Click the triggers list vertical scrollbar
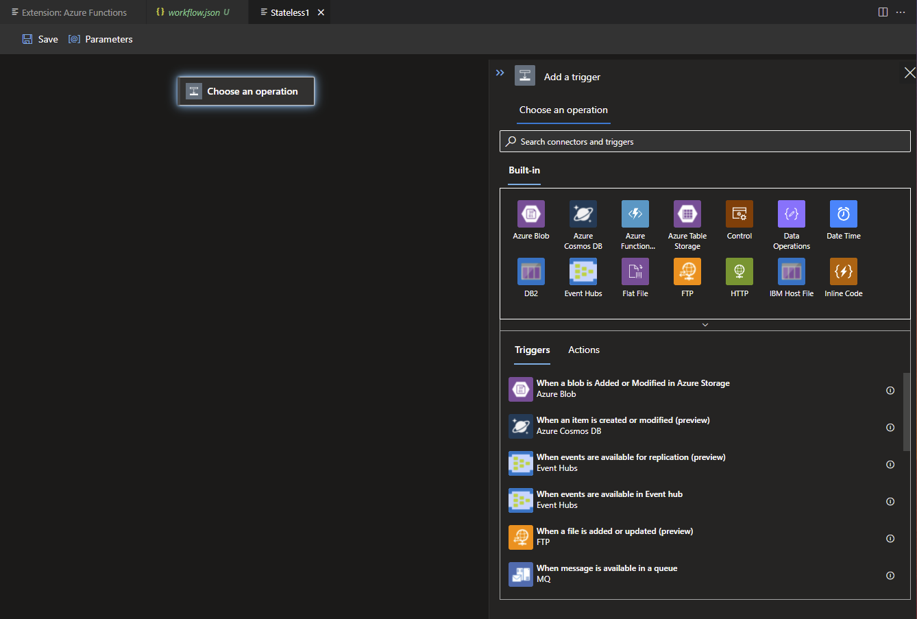 click(907, 411)
